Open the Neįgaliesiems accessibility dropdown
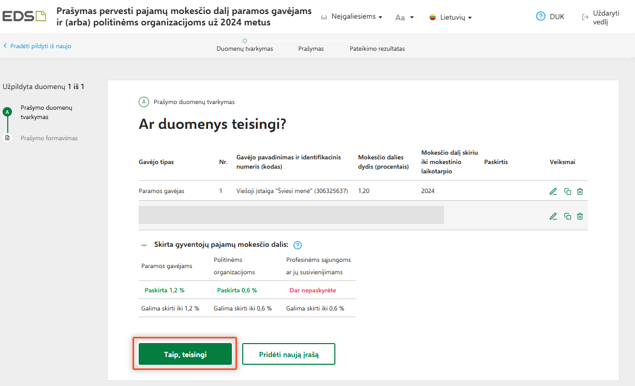635x386 pixels. click(351, 17)
